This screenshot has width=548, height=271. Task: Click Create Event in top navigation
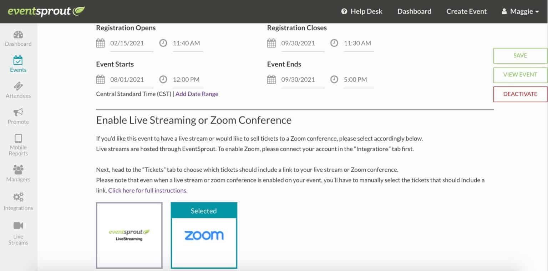[466, 11]
